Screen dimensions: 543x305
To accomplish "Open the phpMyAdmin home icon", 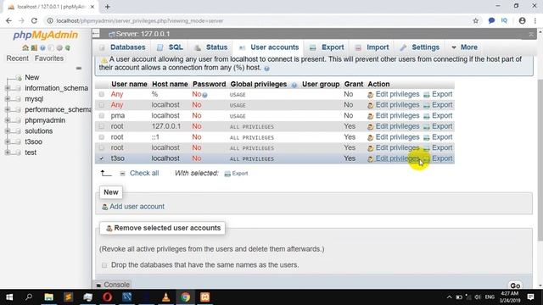I will pyautogui.click(x=25, y=47).
